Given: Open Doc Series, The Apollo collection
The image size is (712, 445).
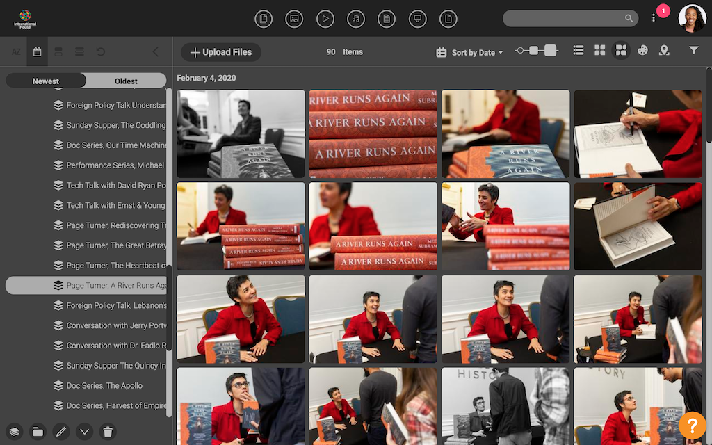Looking at the screenshot, I should click(x=97, y=385).
